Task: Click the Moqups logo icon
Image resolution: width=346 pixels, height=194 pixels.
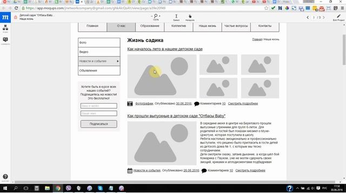Action: tap(5, 17)
